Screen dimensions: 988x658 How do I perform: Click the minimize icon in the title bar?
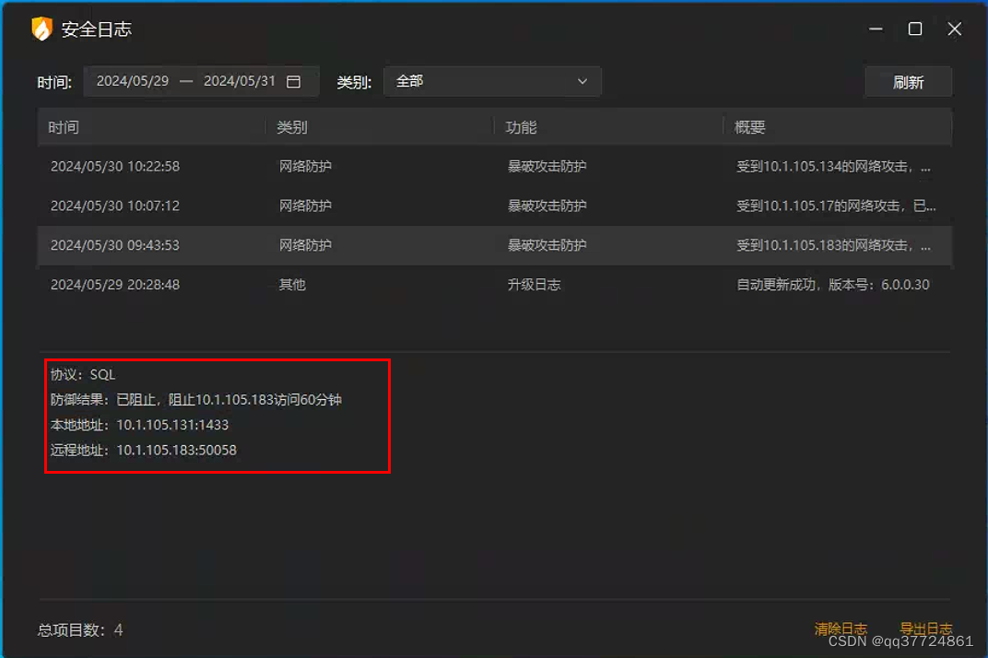pyautogui.click(x=874, y=29)
